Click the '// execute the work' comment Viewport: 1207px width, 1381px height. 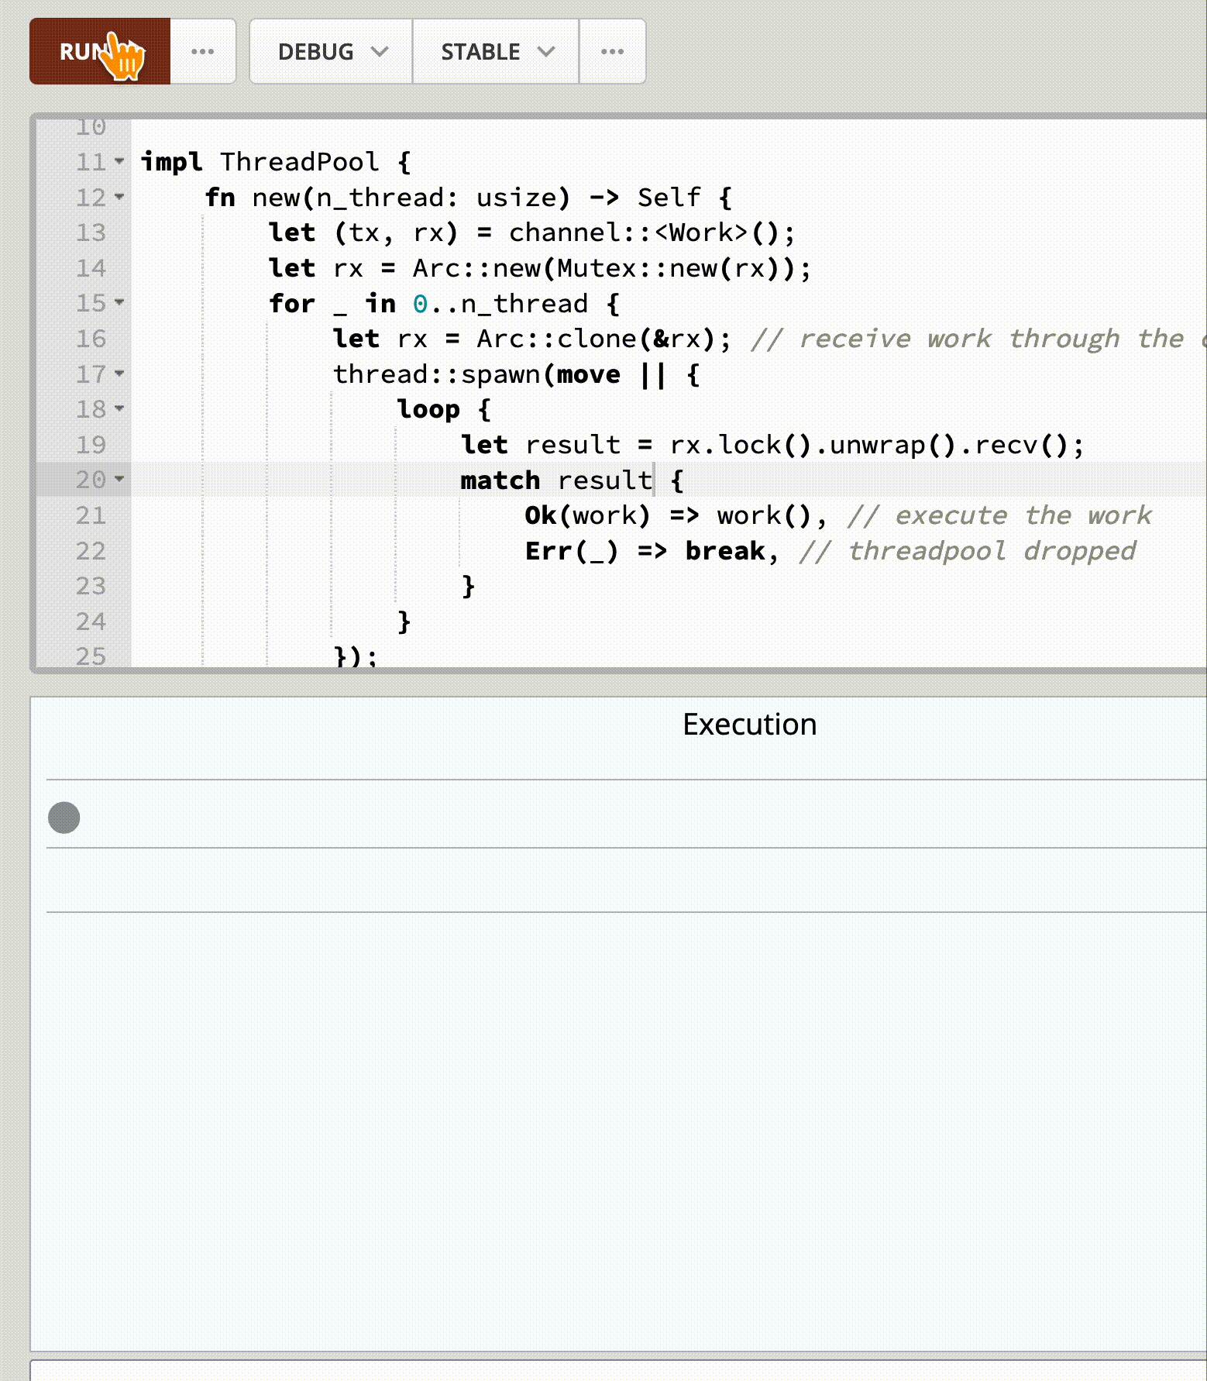coord(1000,515)
